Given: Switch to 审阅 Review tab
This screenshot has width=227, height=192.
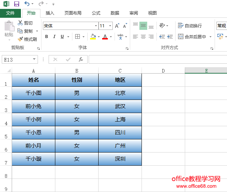Looking at the screenshot, I should (x=134, y=13).
